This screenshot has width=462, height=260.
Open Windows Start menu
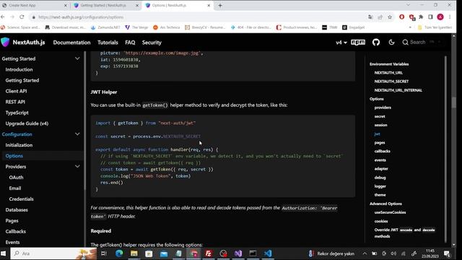[4, 253]
